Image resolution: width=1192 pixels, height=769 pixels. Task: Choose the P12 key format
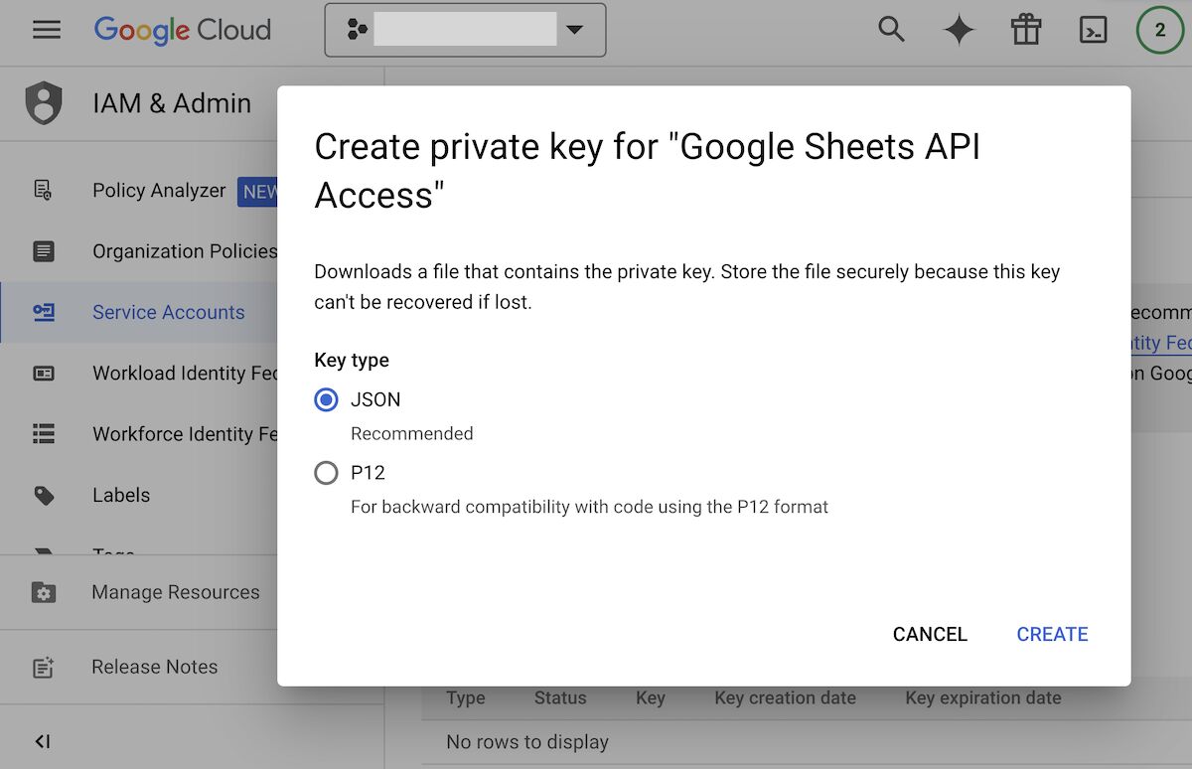326,473
